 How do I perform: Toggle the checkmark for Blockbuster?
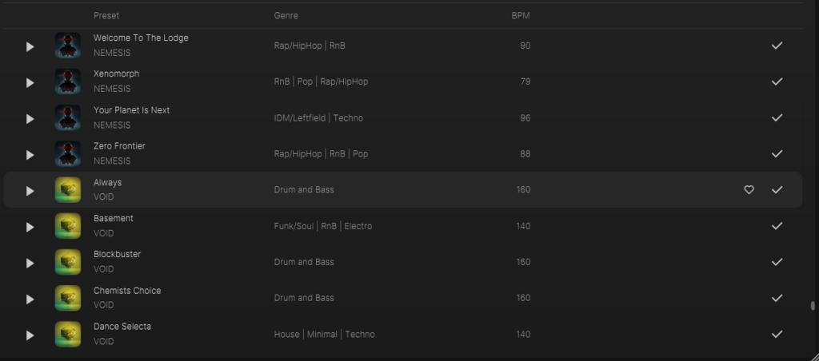tap(777, 262)
